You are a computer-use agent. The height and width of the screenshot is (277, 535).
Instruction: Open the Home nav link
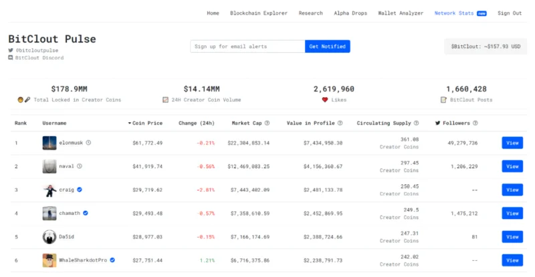[213, 13]
